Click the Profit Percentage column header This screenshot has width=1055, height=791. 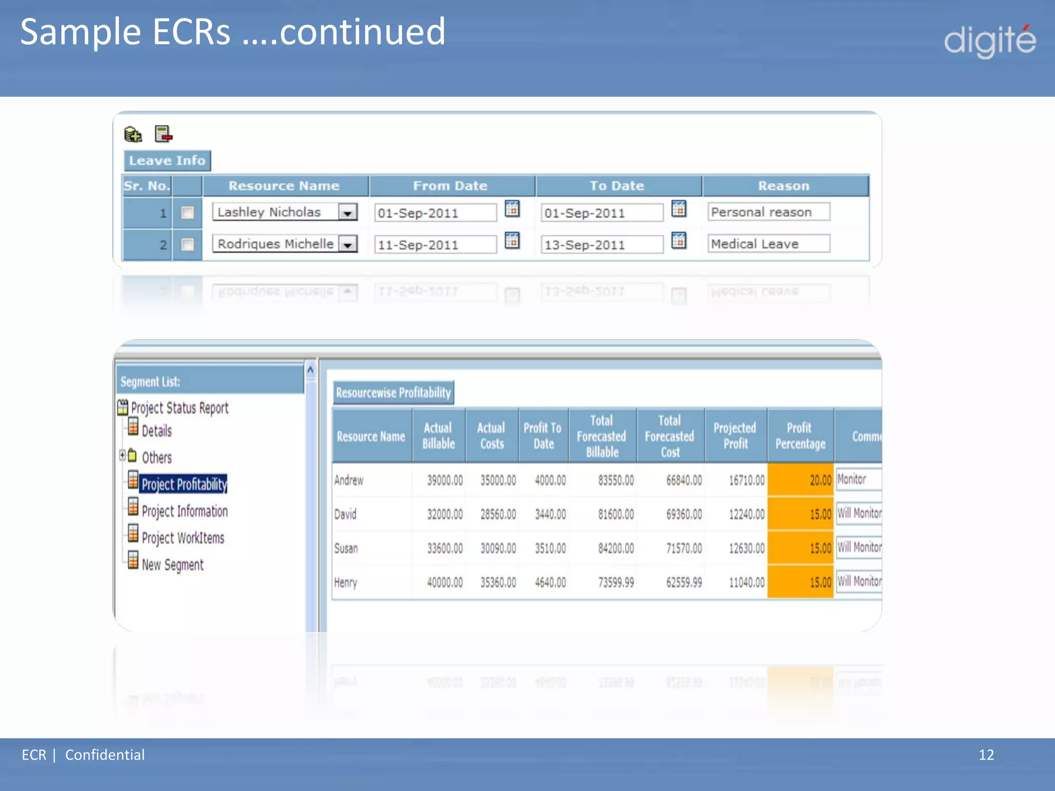tap(800, 436)
